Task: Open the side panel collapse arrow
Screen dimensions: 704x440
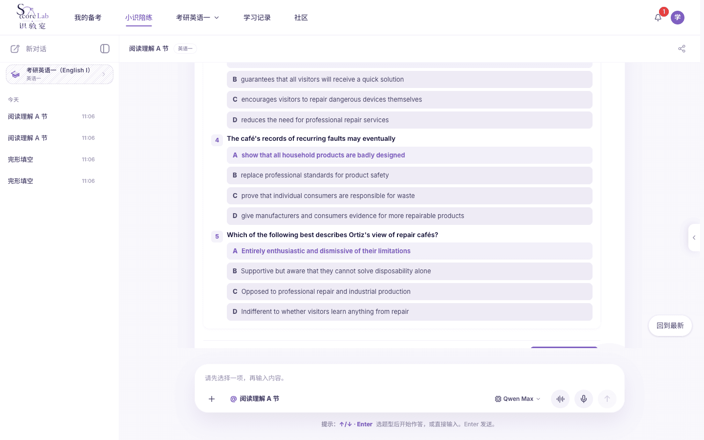Action: coord(694,238)
